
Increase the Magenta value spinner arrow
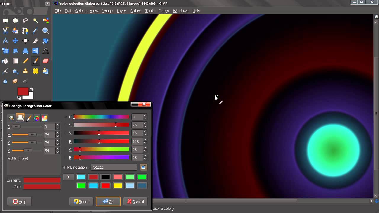pyautogui.click(x=57, y=133)
